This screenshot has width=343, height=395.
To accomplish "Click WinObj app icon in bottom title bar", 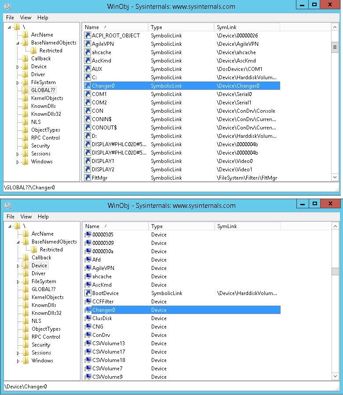I will tap(8, 205).
